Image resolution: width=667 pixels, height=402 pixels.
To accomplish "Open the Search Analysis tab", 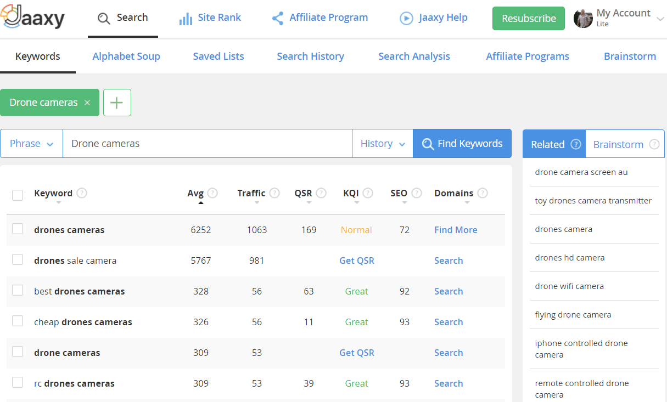I will click(414, 56).
